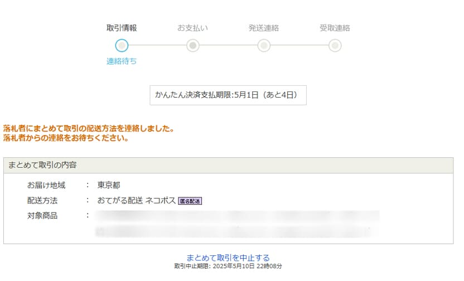Screen dimensions: 464x281
Task: Click the おてがる配送 ネコポス text
Action: 136,201
